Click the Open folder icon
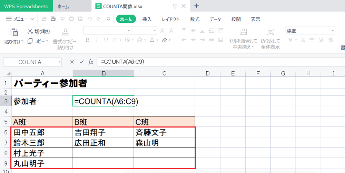Screen dimensions: 345x173 (44, 19)
